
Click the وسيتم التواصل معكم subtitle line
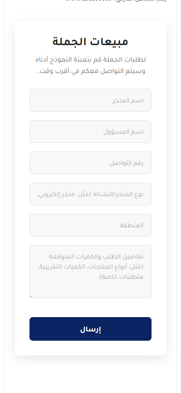point(90,71)
